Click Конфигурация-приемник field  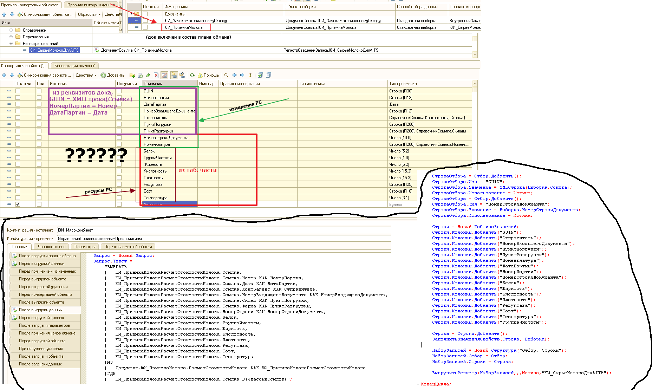click(224, 239)
